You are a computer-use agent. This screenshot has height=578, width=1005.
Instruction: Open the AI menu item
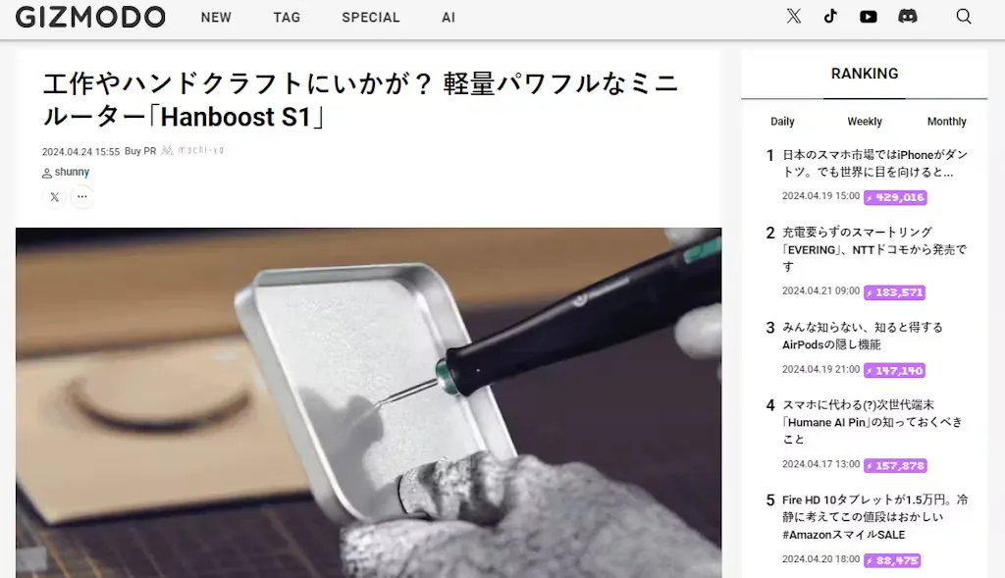tap(449, 18)
